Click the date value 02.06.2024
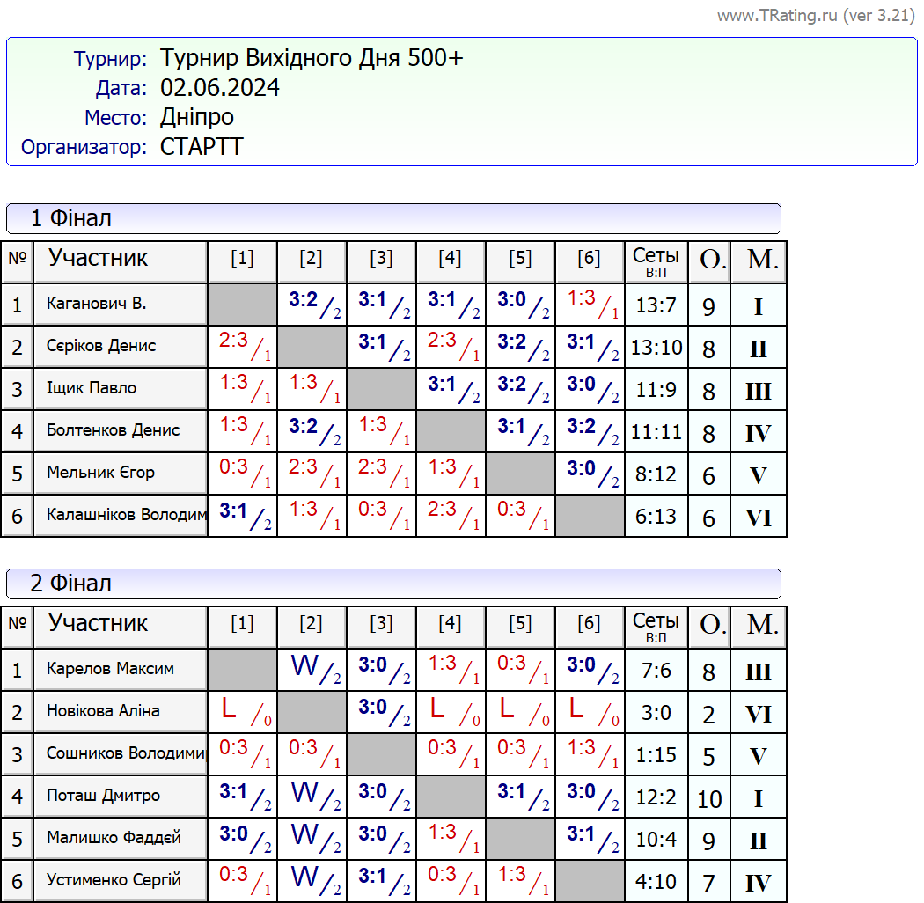 pos(220,88)
